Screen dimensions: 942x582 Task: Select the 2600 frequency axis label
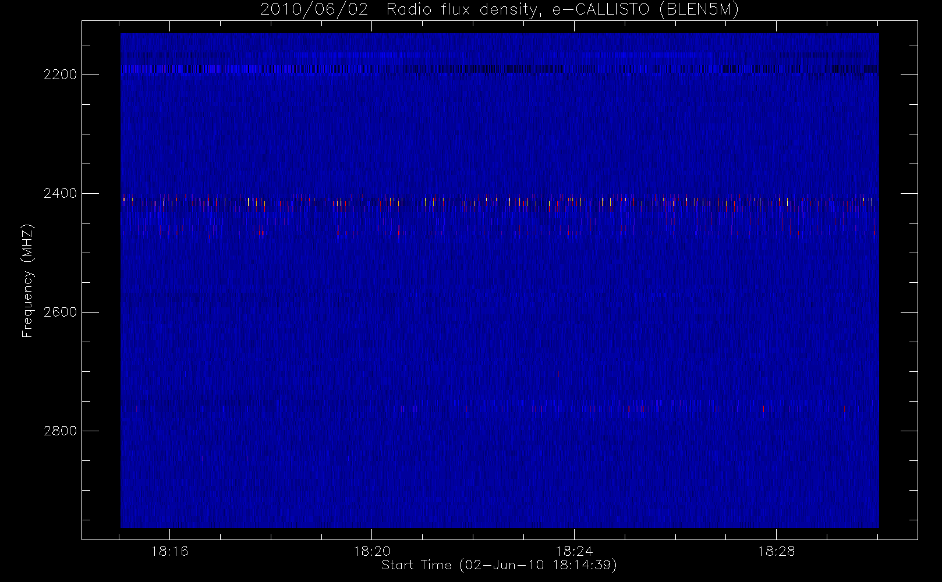(x=60, y=312)
